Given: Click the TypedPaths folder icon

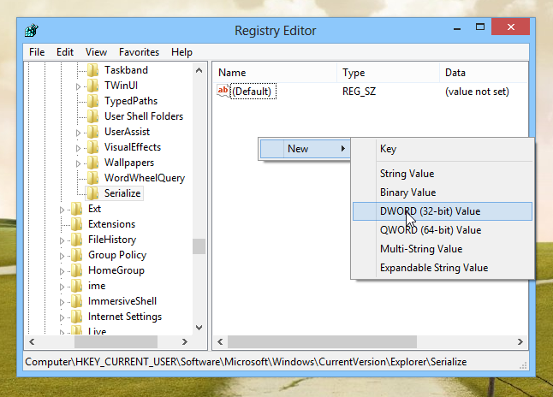Looking at the screenshot, I should pyautogui.click(x=93, y=101).
